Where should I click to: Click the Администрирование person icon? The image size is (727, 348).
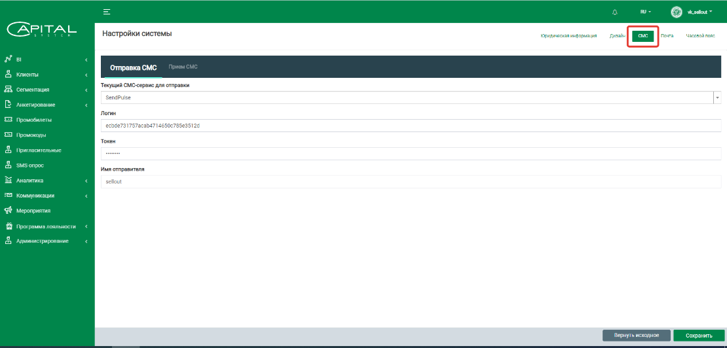tap(7, 241)
